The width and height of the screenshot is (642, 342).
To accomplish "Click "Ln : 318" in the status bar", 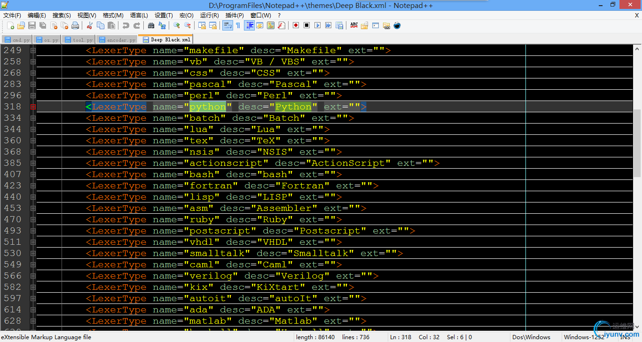I will (x=400, y=337).
